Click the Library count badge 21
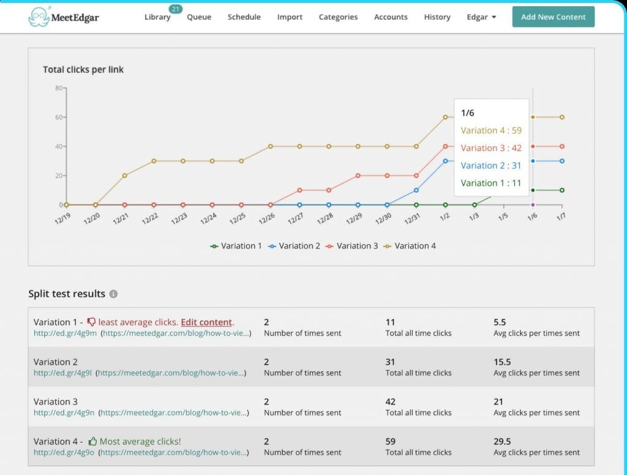The image size is (627, 475). click(176, 9)
